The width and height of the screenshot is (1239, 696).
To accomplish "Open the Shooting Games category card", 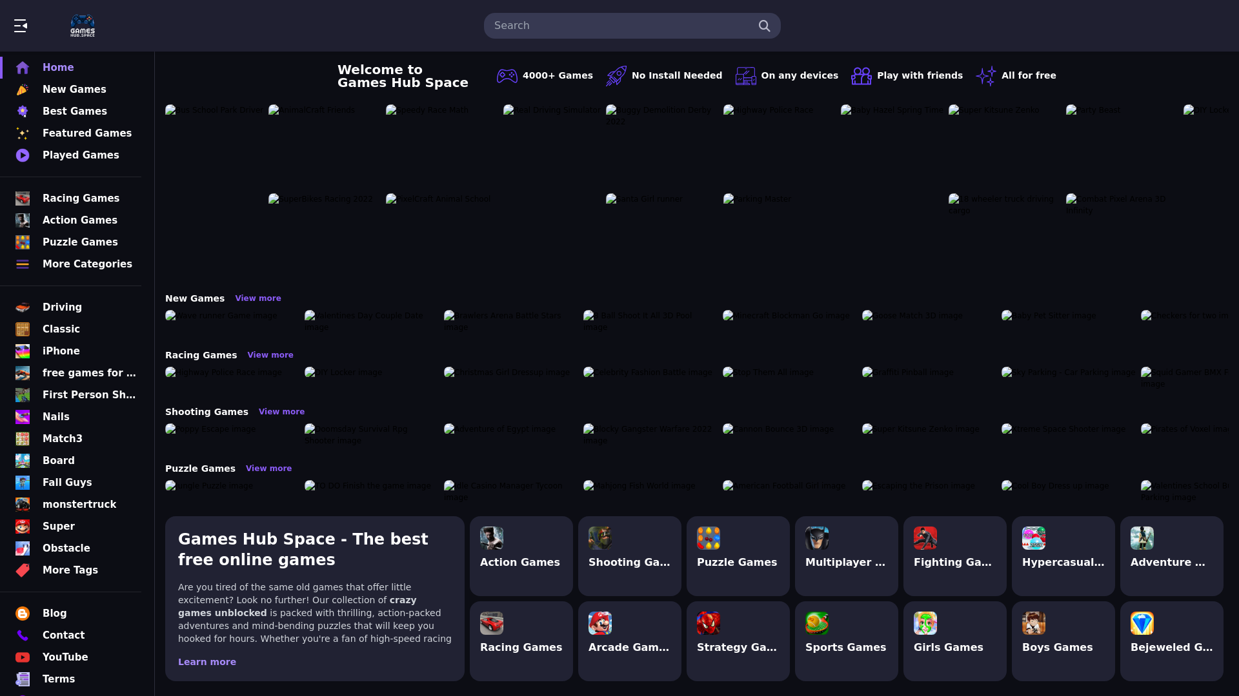I will point(630,556).
